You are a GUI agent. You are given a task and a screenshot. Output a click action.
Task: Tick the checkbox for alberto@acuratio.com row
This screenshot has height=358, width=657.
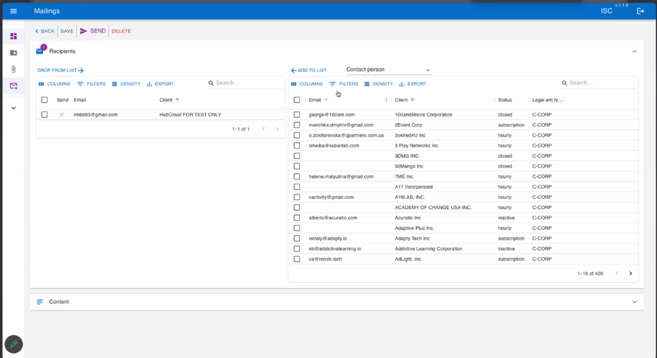click(x=297, y=217)
